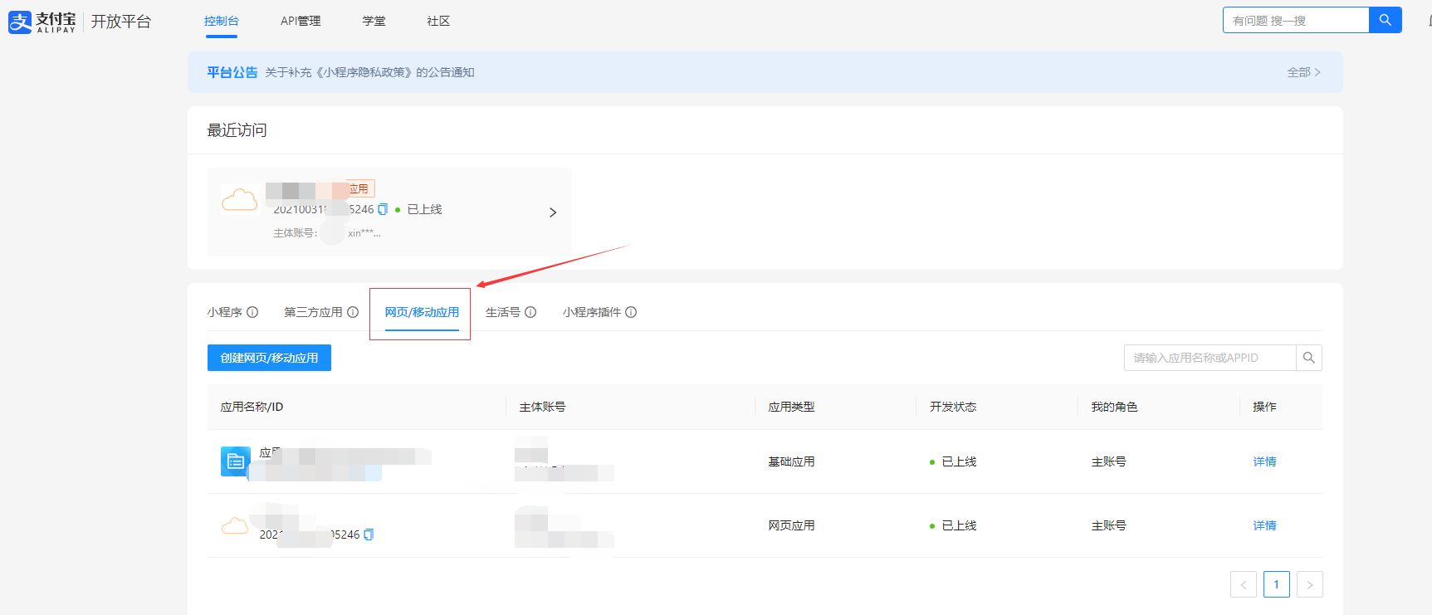
Task: Go to previous page arrow
Action: [1243, 584]
